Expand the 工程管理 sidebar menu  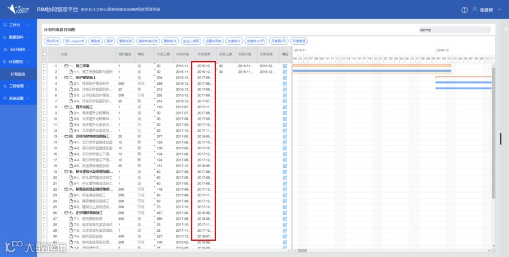pos(18,86)
